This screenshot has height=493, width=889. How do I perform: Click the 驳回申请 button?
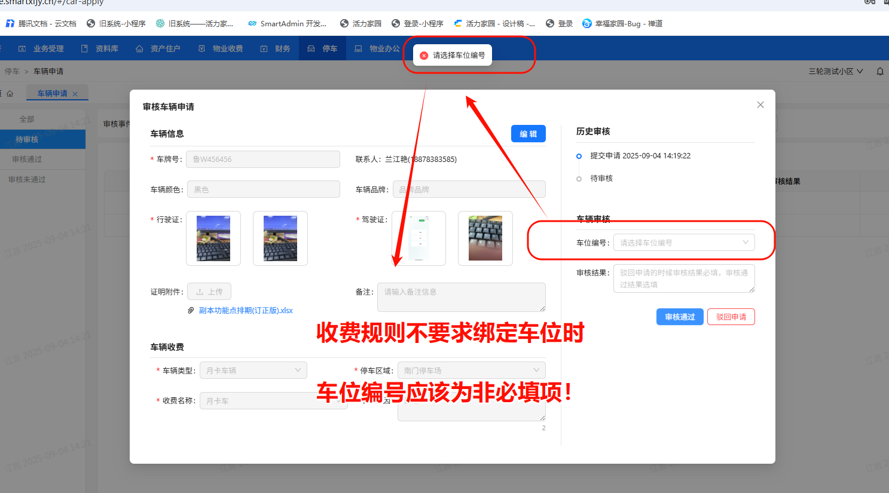[731, 317]
